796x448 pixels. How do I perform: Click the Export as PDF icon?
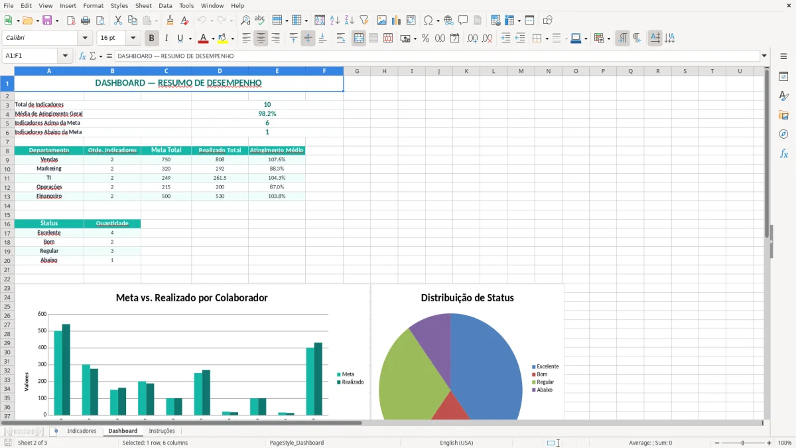coord(71,21)
